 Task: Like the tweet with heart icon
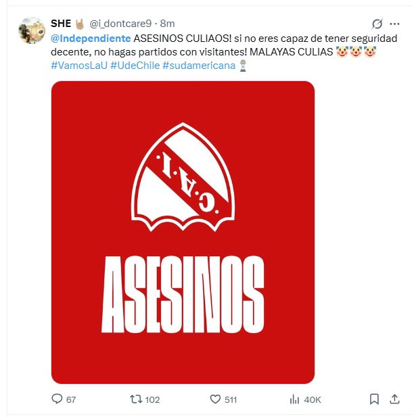[215, 399]
